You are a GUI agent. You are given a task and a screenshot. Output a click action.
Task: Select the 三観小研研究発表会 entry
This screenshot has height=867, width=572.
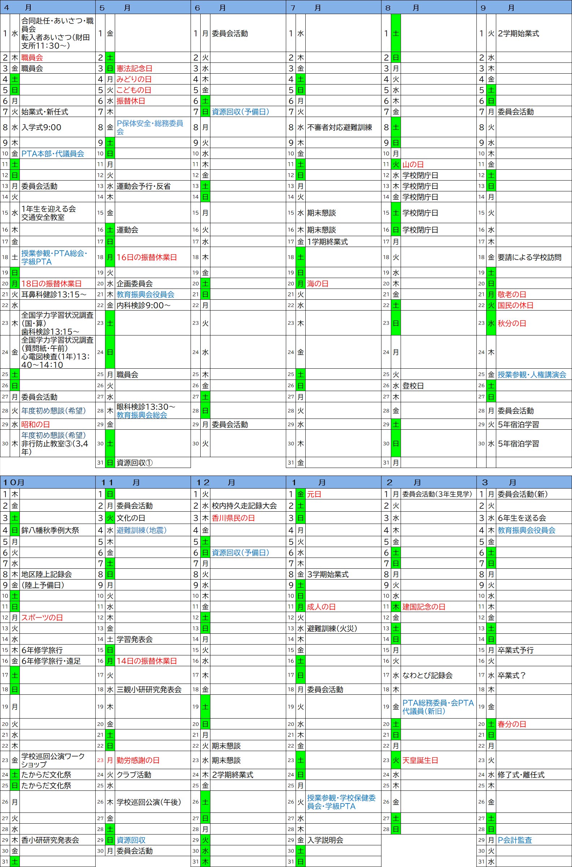point(149,689)
